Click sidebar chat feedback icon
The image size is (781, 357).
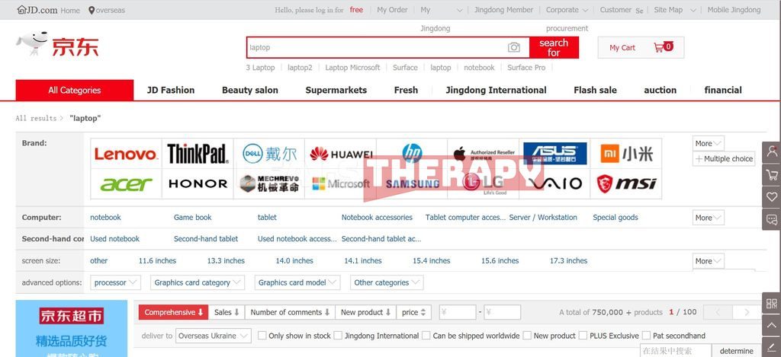coord(772,219)
